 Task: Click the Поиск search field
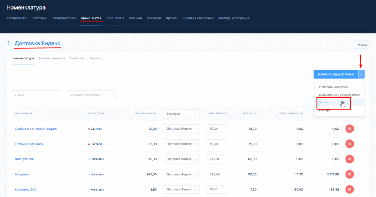pyautogui.click(x=36, y=95)
